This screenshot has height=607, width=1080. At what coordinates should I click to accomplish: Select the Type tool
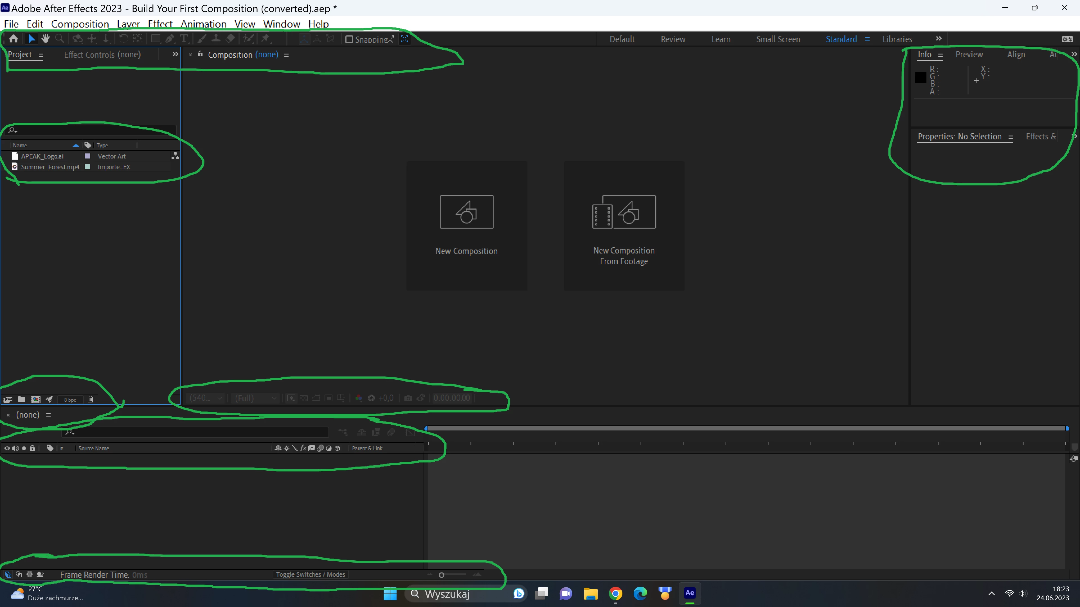[x=184, y=38]
